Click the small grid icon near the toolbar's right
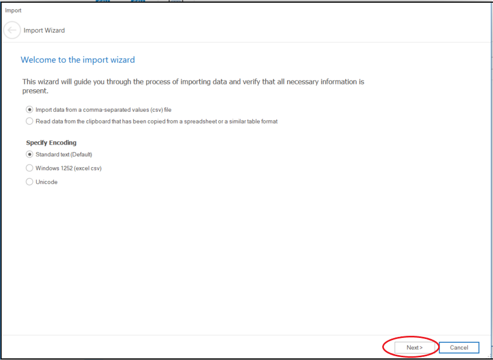Image resolution: width=493 pixels, height=360 pixels. pyautogui.click(x=176, y=2)
